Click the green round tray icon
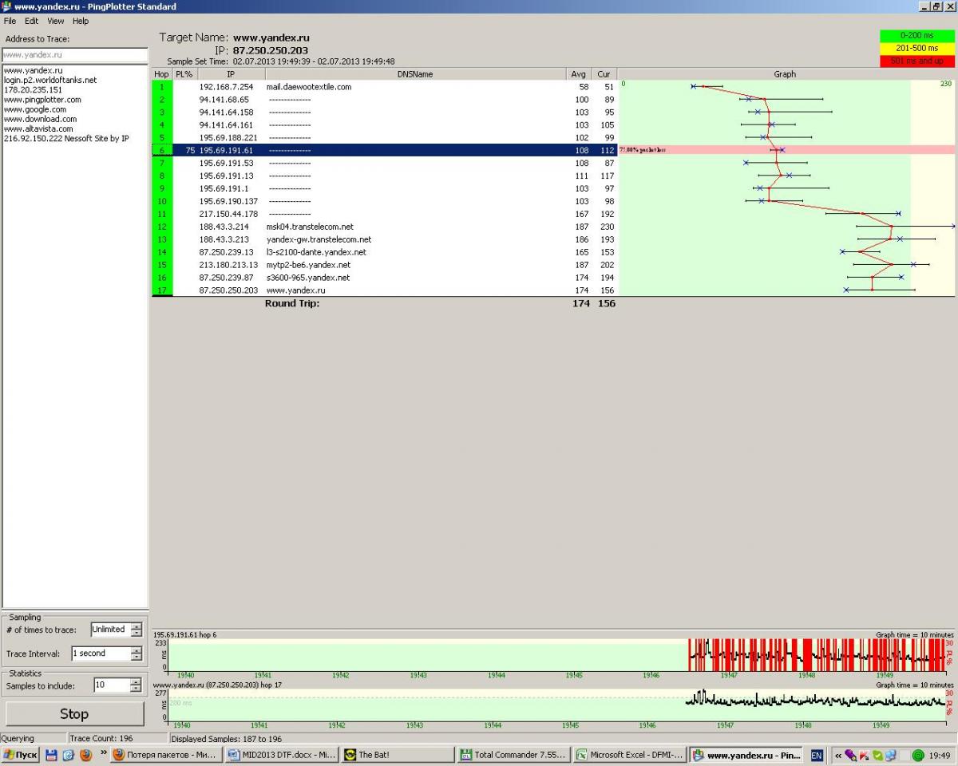The height and width of the screenshot is (766, 958). tap(918, 755)
